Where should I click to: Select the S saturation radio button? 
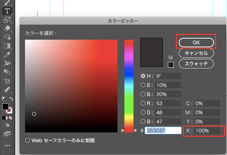(x=143, y=85)
